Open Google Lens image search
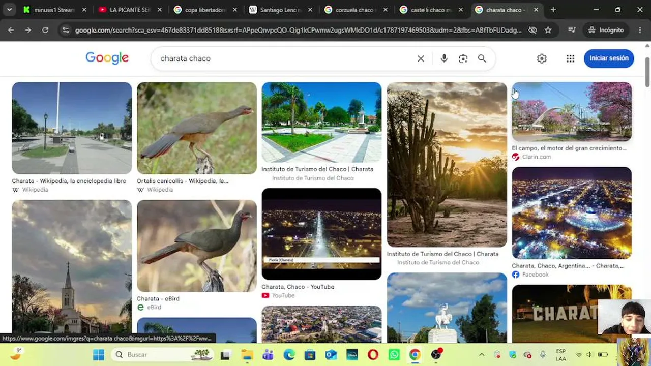The height and width of the screenshot is (366, 651). point(463,58)
